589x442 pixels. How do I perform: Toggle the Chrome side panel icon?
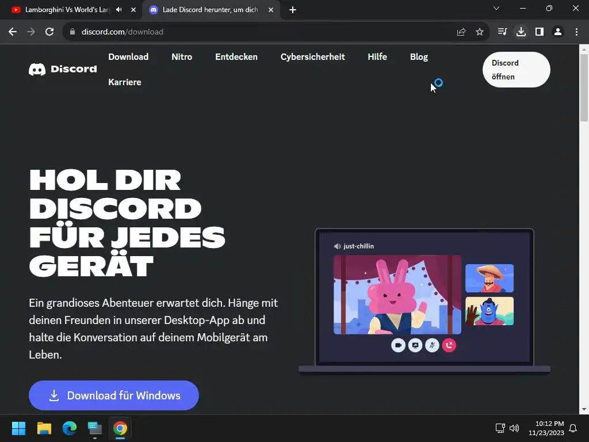coord(540,32)
